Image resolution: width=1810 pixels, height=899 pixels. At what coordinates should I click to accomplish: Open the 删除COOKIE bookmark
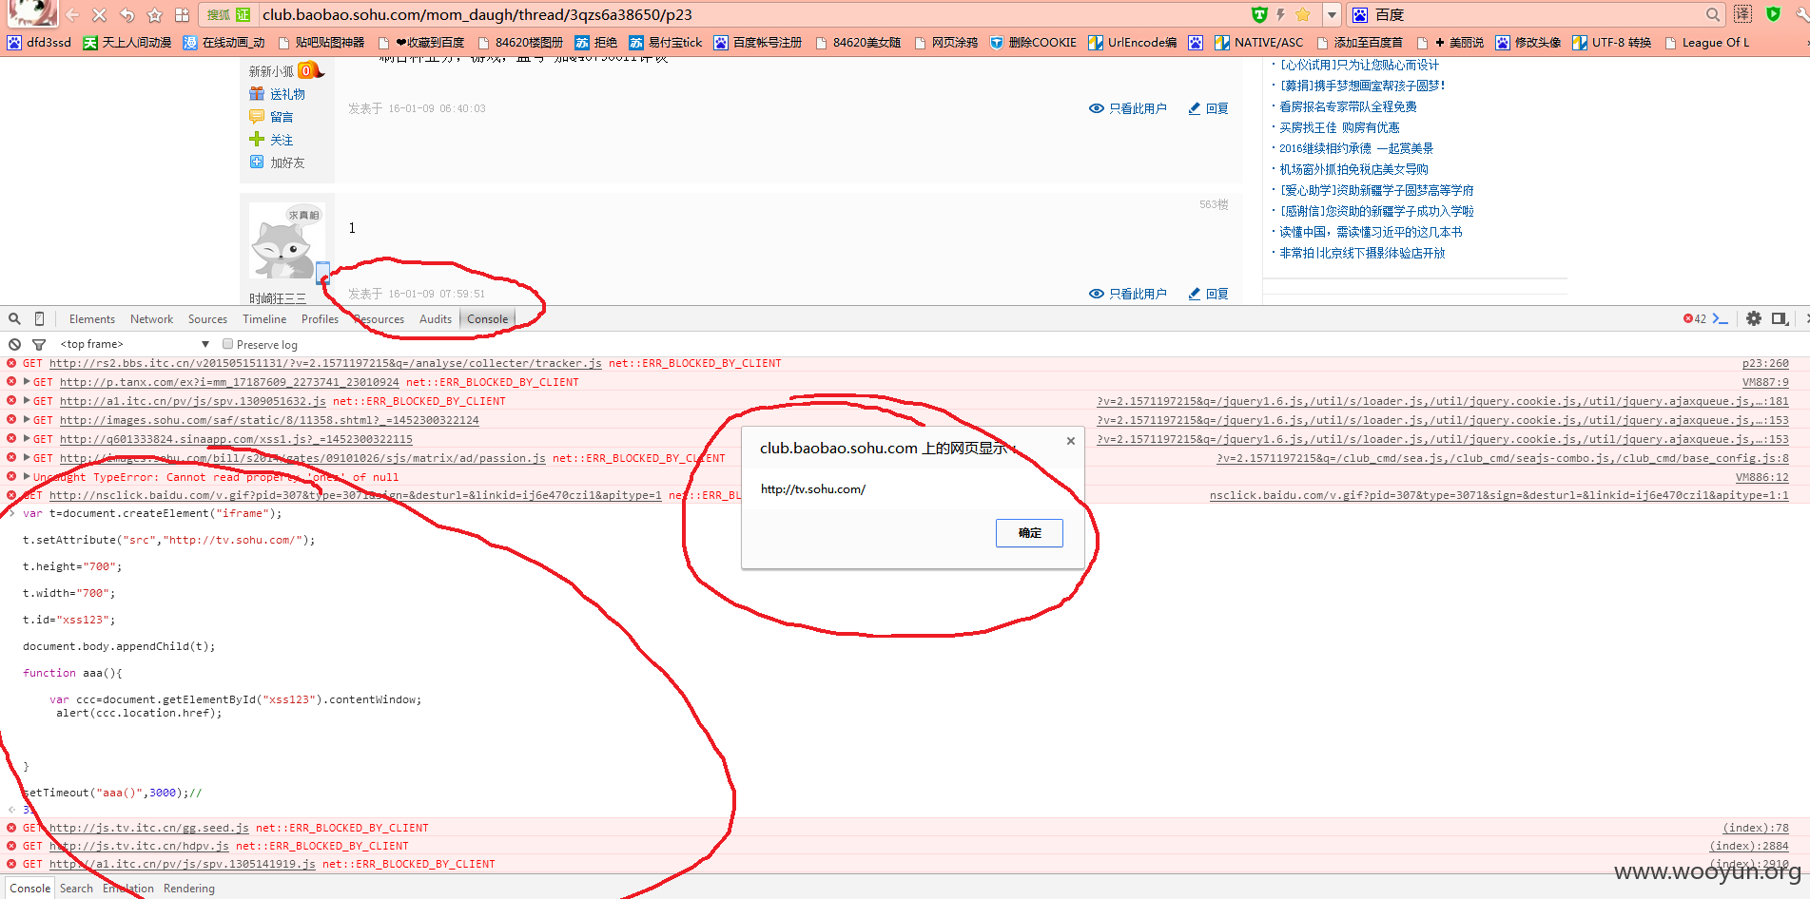(x=1033, y=43)
